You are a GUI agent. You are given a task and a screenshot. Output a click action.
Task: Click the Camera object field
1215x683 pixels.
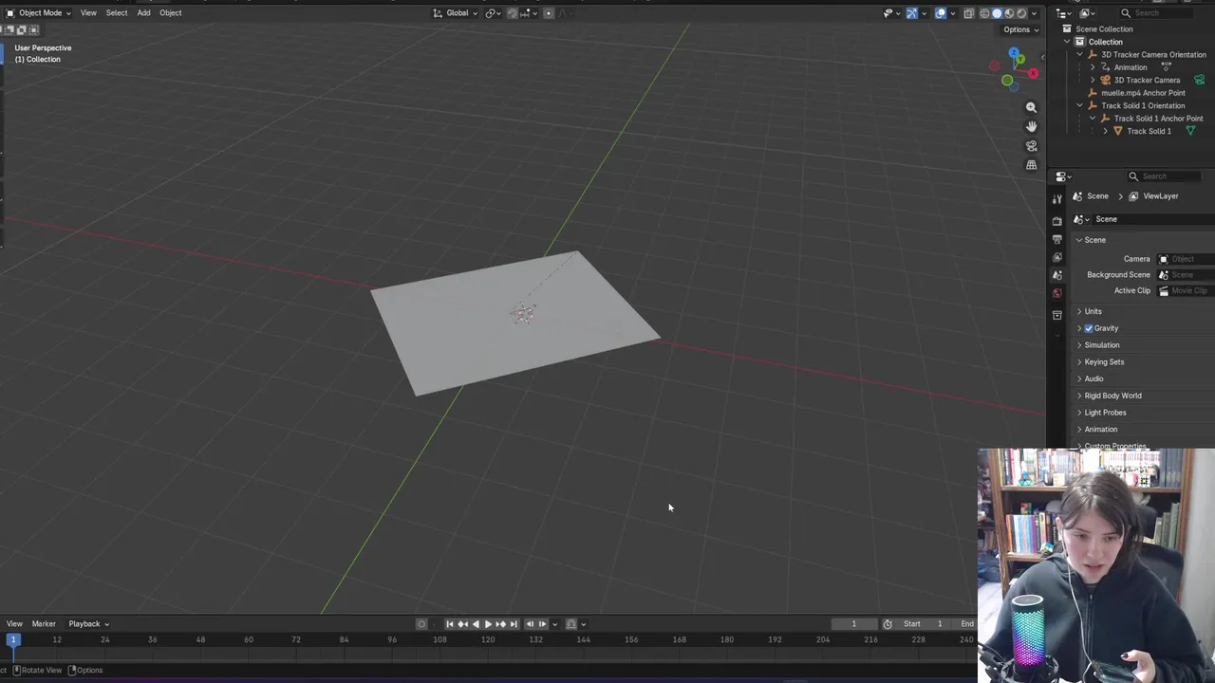[1186, 259]
